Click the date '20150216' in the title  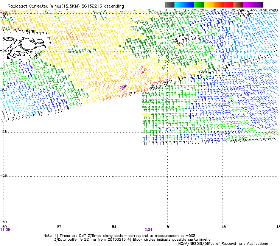point(92,6)
